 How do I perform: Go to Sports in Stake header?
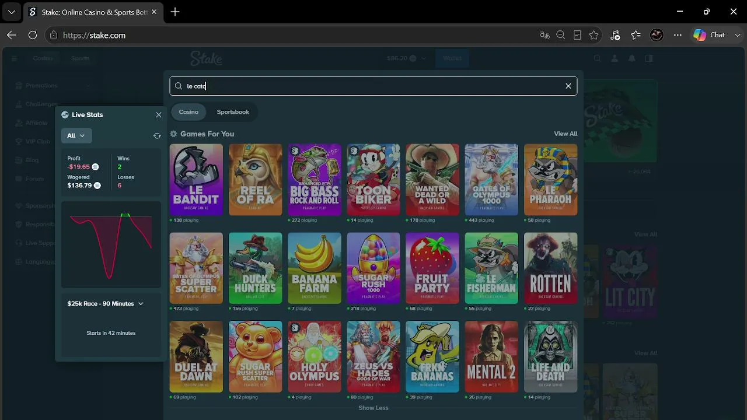(x=80, y=58)
